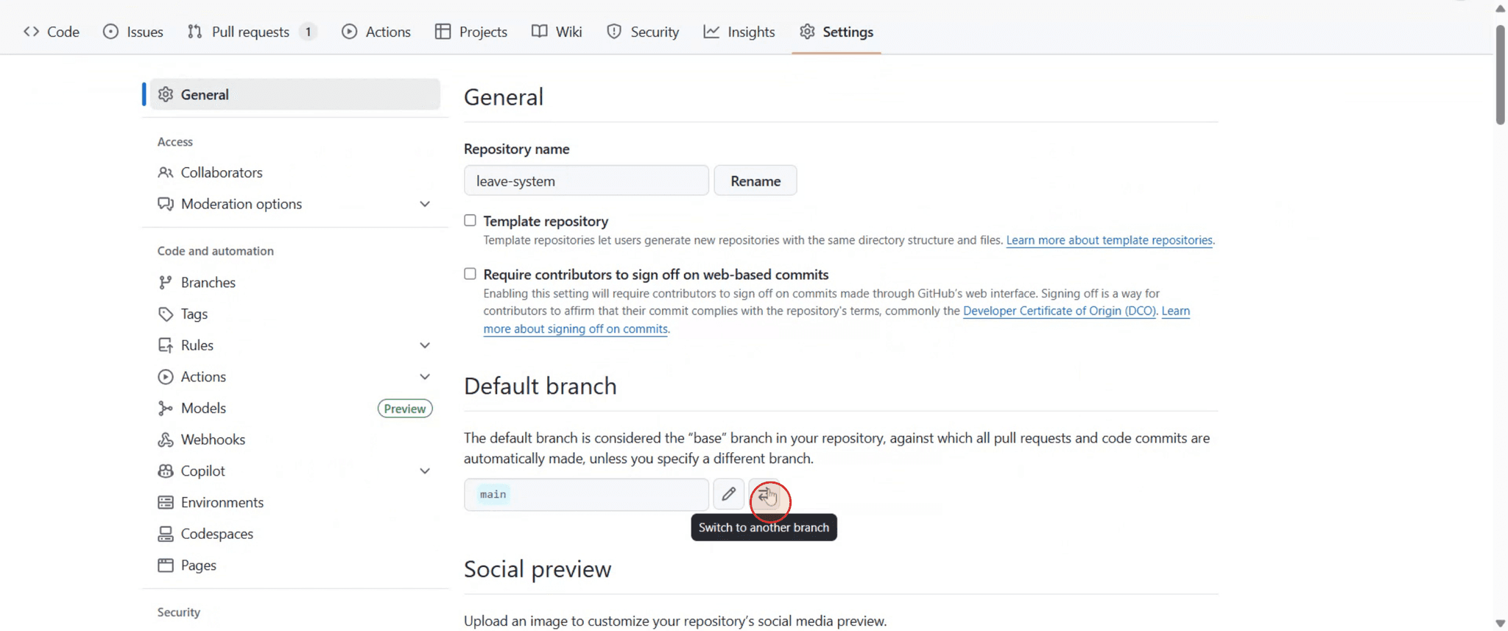Switch to the Insights tab
Viewport: 1508px width, 631px height.
[x=739, y=32]
